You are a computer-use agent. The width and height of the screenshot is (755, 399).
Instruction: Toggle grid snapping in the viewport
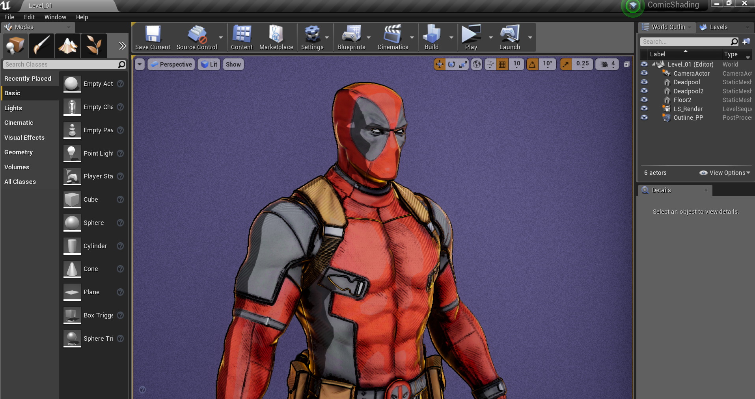(x=502, y=64)
